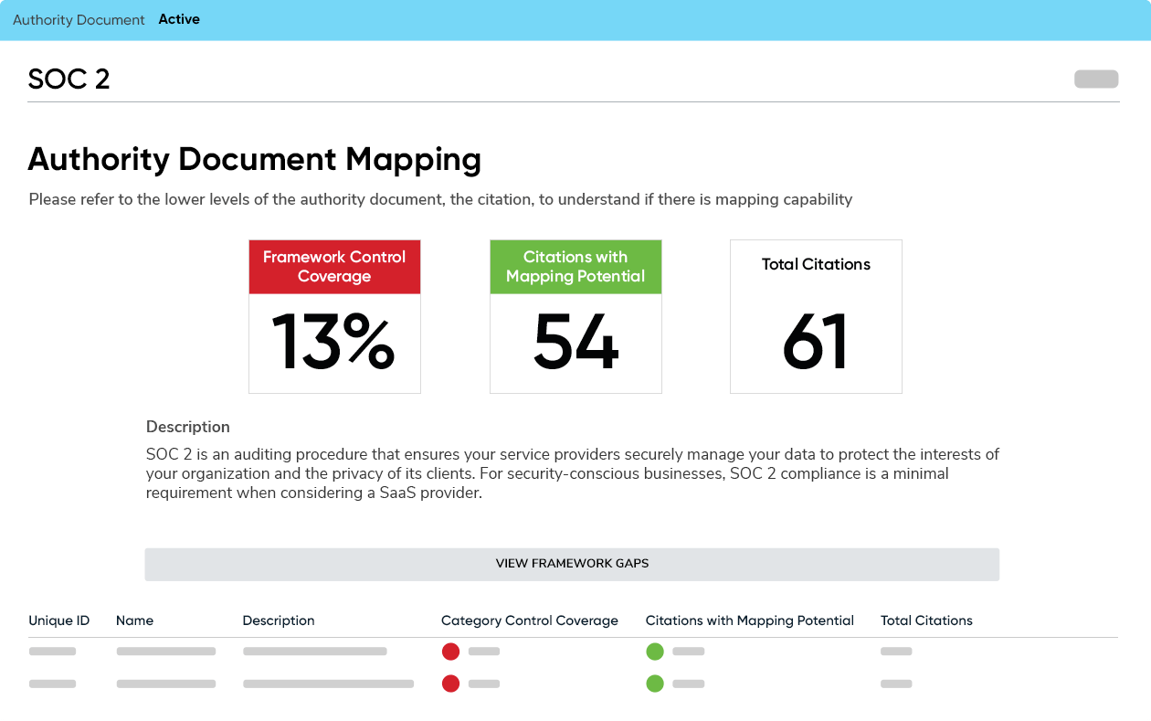Click the Description table column header

[x=279, y=620]
